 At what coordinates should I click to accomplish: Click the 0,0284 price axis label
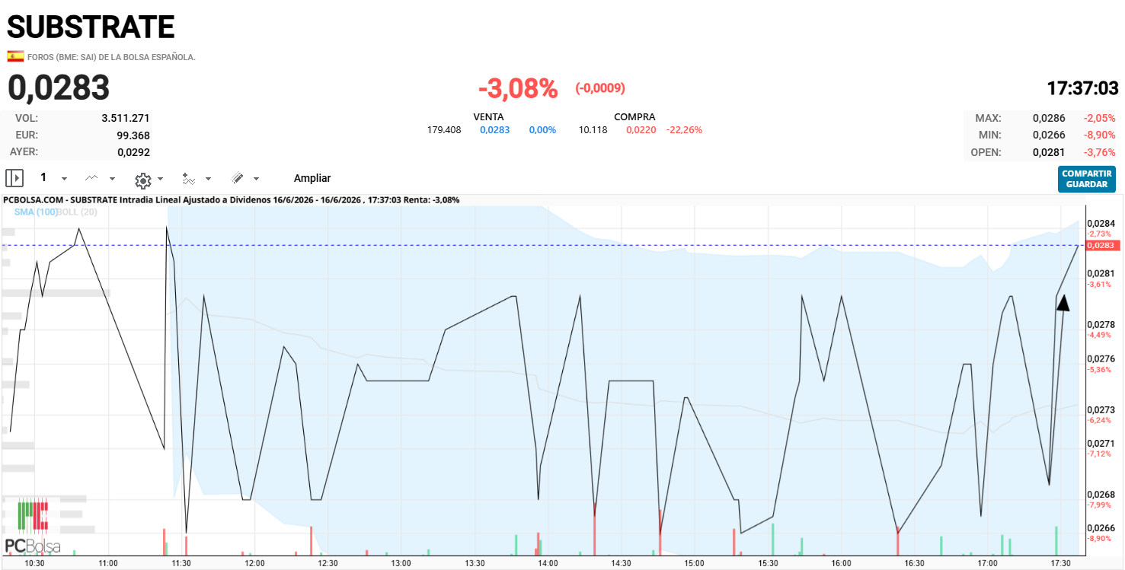(1101, 223)
